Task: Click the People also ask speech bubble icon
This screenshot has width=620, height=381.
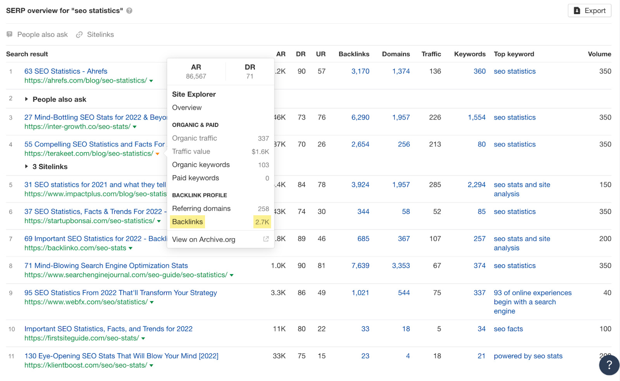Action: 10,34
